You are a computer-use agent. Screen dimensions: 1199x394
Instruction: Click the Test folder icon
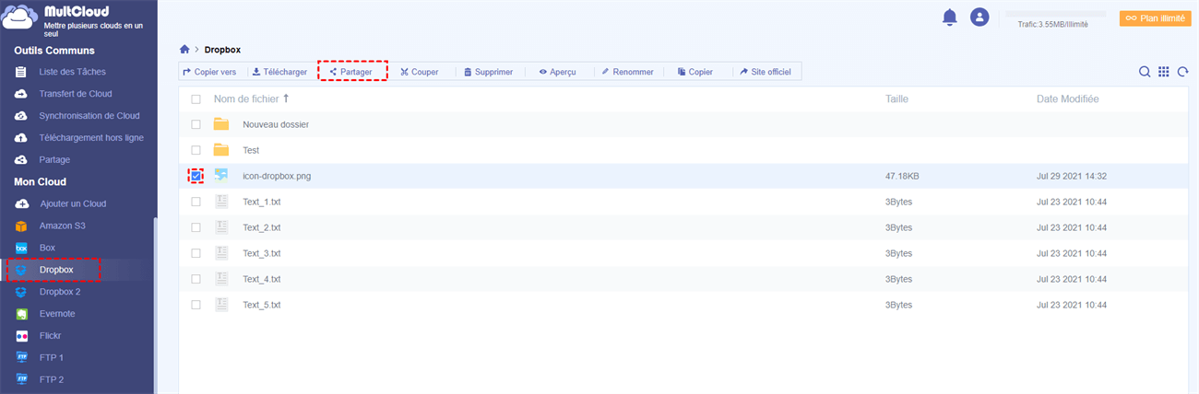[221, 150]
